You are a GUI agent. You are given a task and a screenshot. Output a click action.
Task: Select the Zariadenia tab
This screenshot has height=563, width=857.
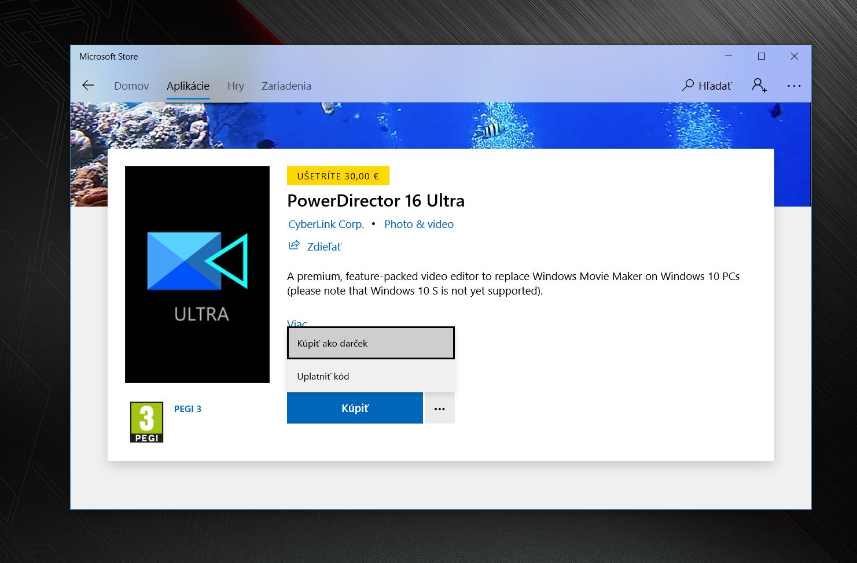pyautogui.click(x=286, y=86)
